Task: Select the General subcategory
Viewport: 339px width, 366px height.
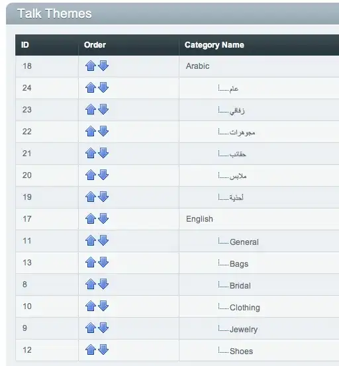Action: [244, 242]
